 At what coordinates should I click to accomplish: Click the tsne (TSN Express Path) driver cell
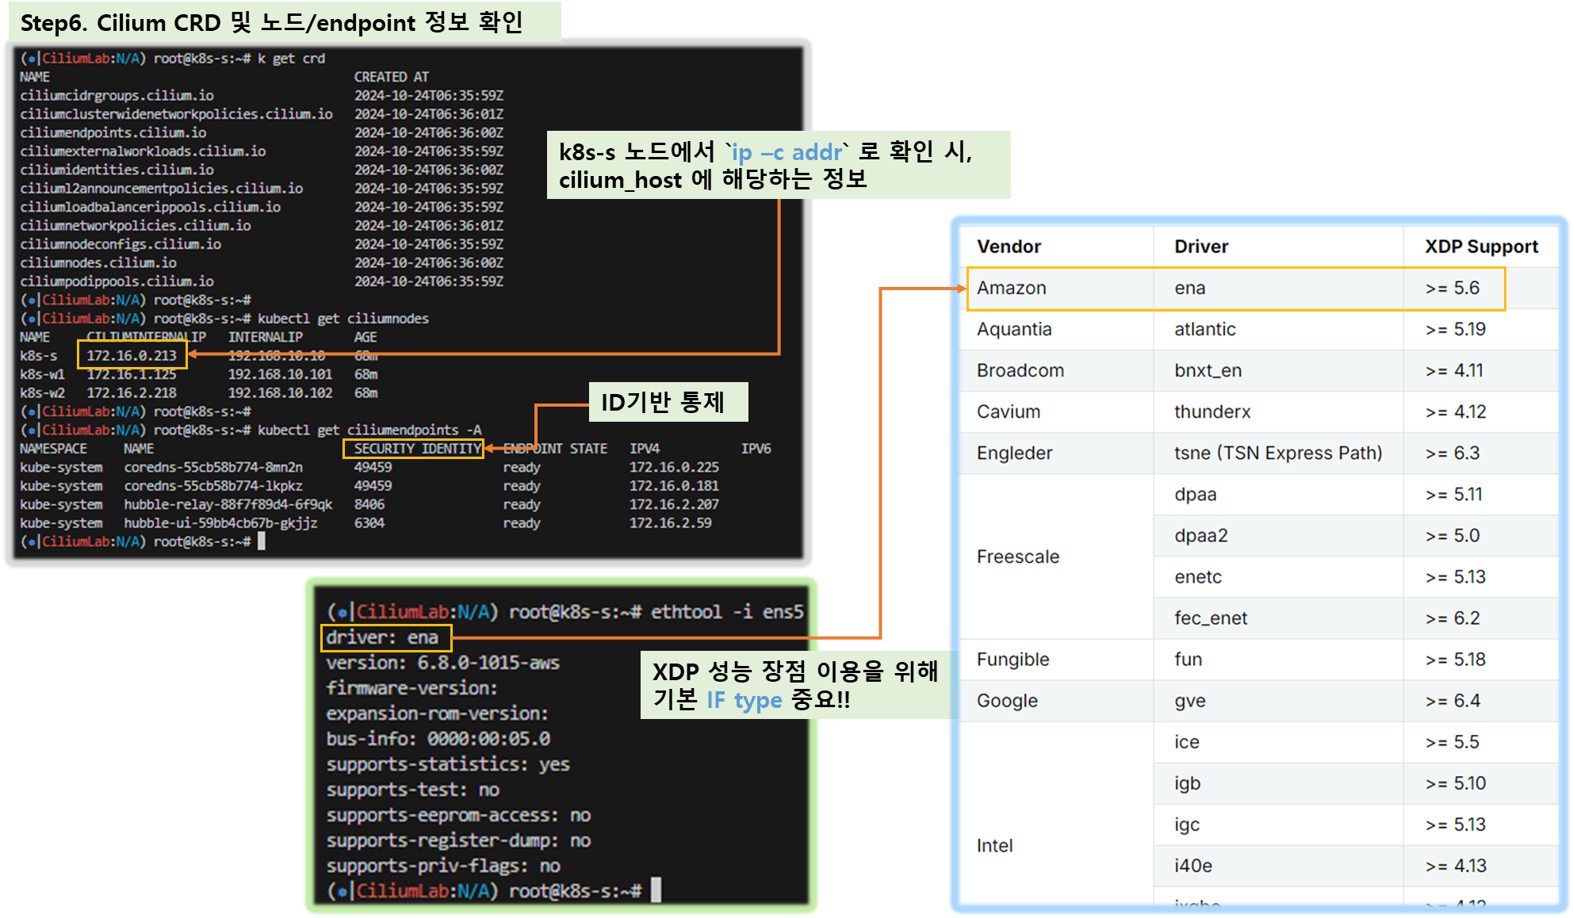pos(1277,453)
